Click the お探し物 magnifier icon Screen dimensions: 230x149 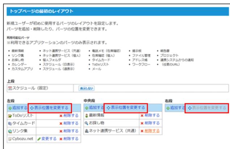point(87,123)
